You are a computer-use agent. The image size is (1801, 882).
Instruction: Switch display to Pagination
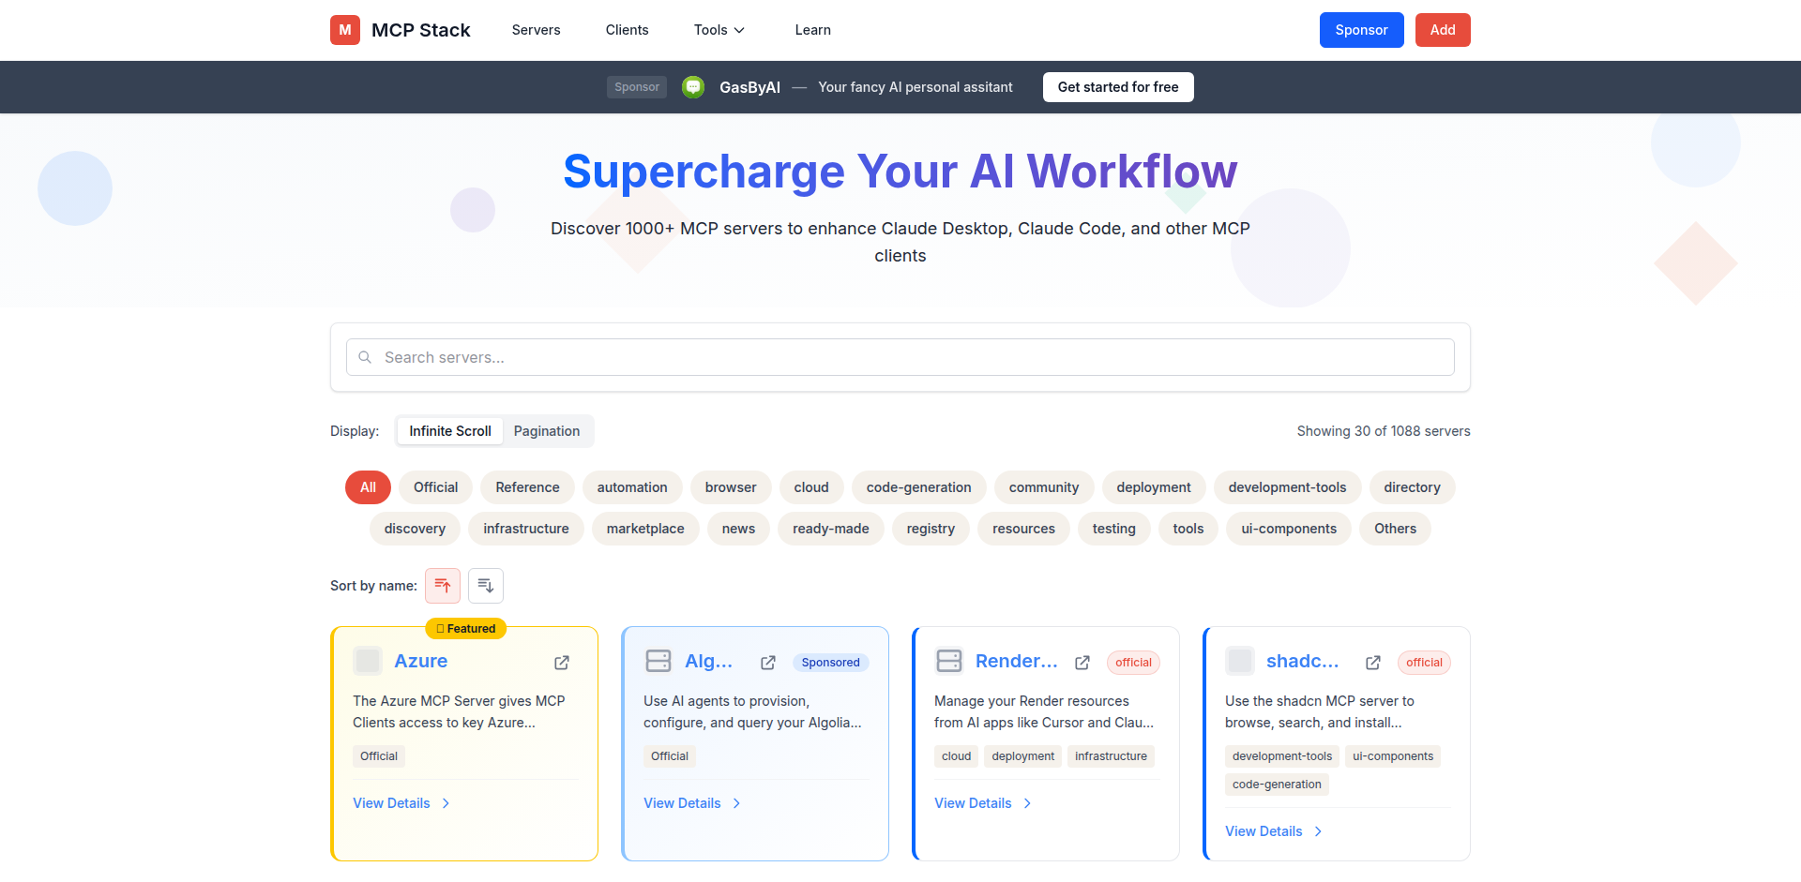click(547, 431)
